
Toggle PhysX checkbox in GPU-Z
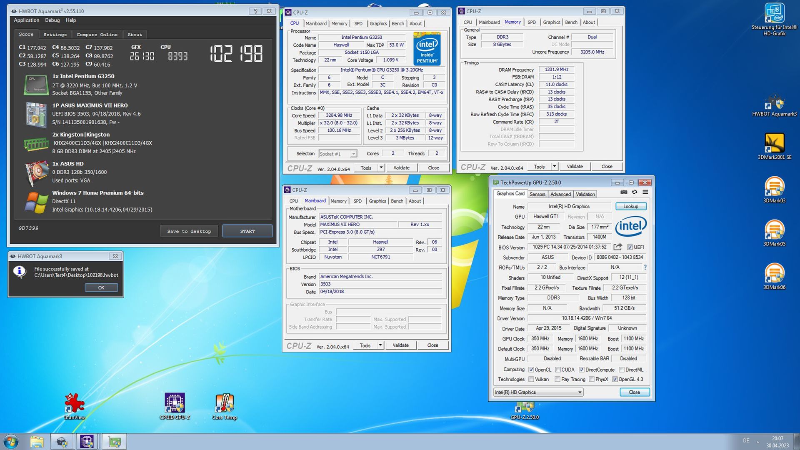point(592,379)
